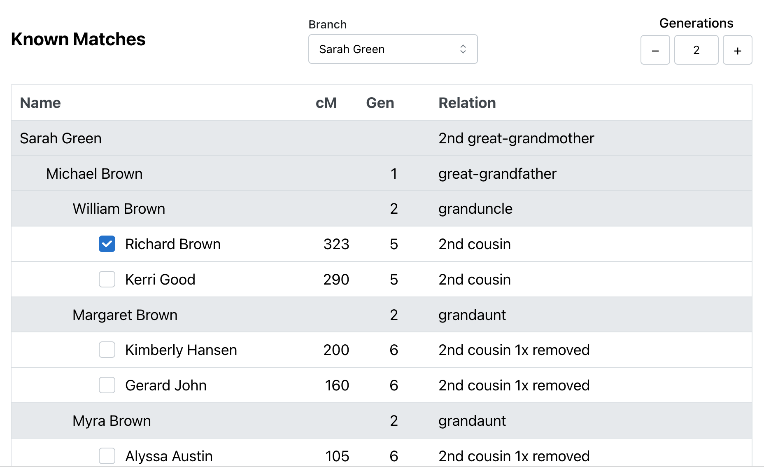Check the Kimberly Hansen checkbox
The width and height of the screenshot is (764, 467).
107,350
